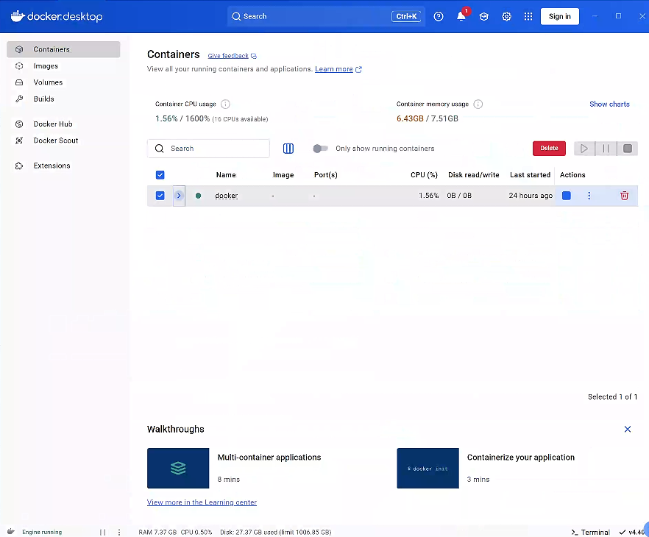Click the bulk Pause button
649x537 pixels.
pos(606,149)
